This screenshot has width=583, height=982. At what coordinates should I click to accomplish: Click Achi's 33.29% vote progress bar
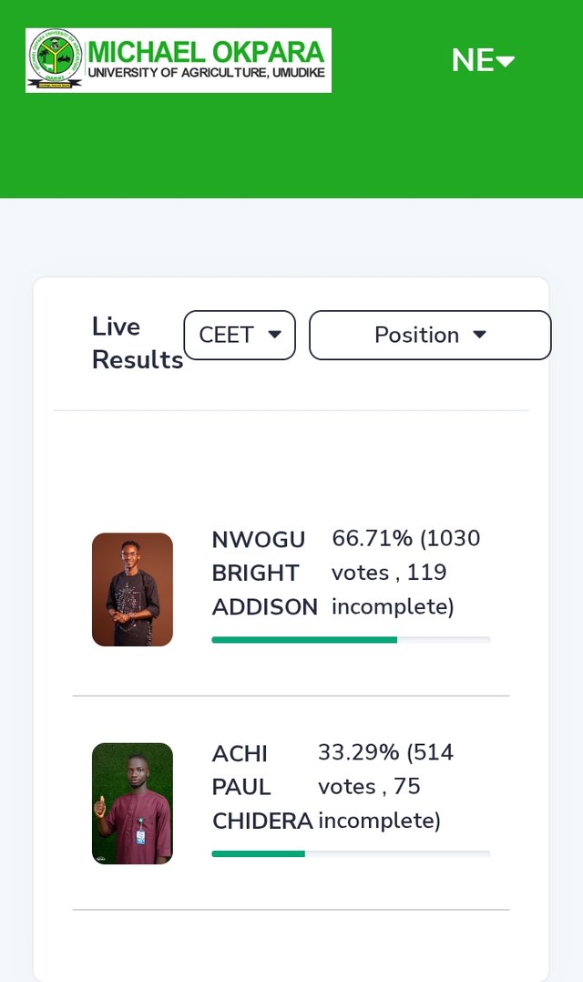pyautogui.click(x=351, y=854)
